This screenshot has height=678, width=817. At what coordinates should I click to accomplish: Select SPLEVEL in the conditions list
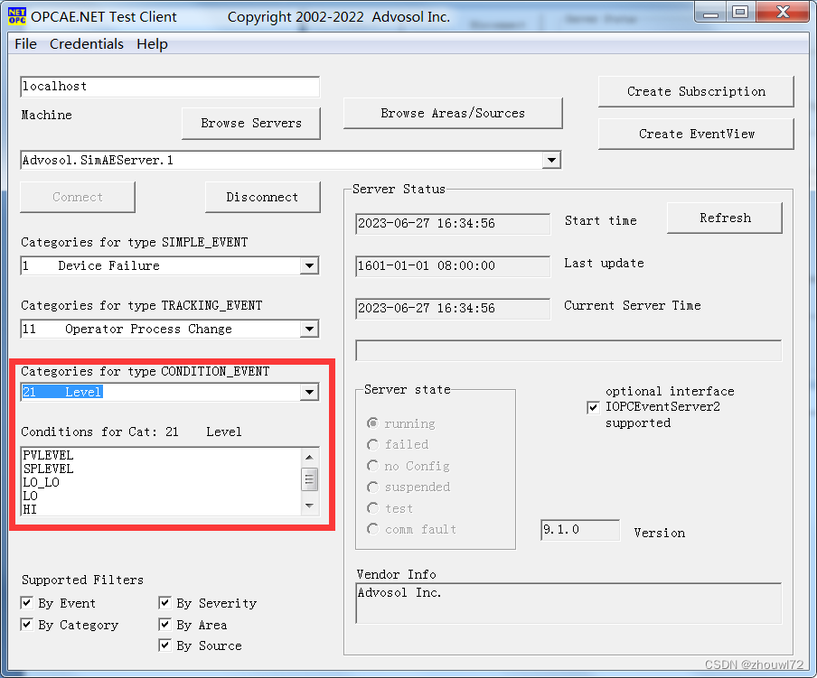click(49, 469)
